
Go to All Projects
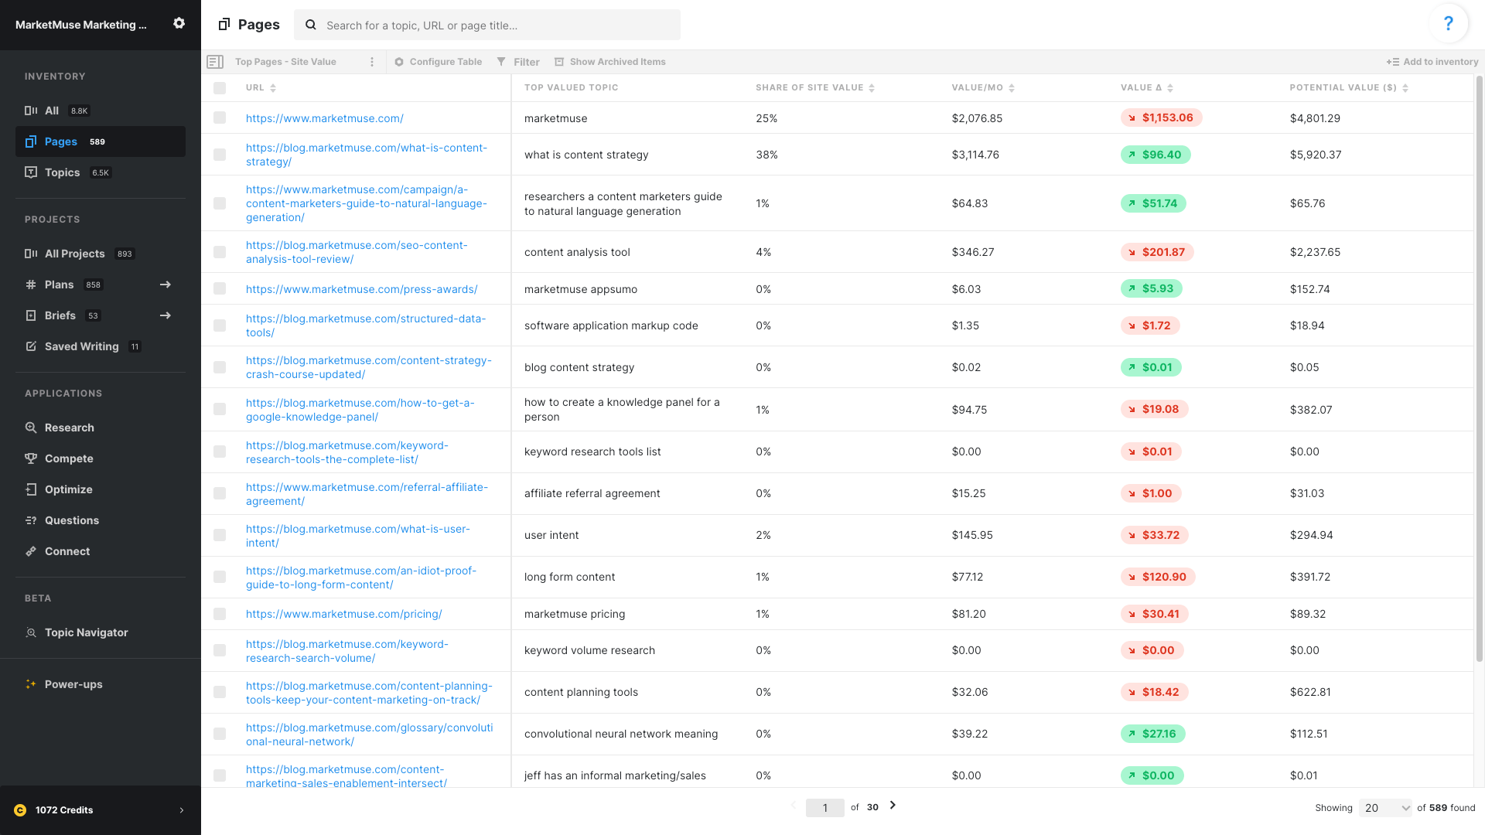pyautogui.click(x=75, y=254)
